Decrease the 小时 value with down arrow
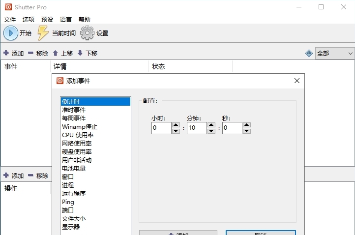The image size is (355, 235). 176,131
